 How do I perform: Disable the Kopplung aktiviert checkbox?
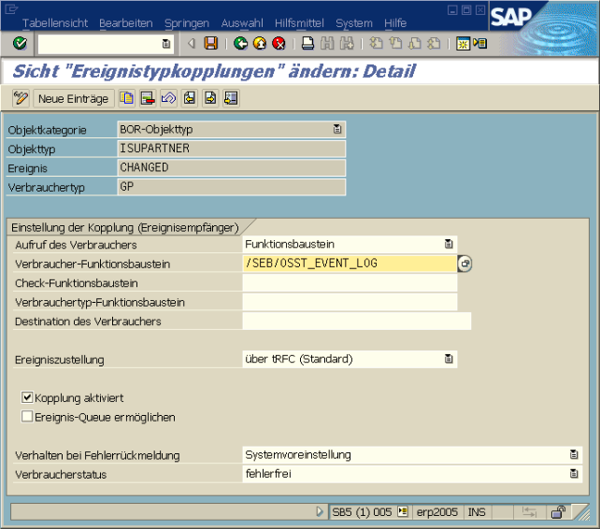click(x=27, y=397)
